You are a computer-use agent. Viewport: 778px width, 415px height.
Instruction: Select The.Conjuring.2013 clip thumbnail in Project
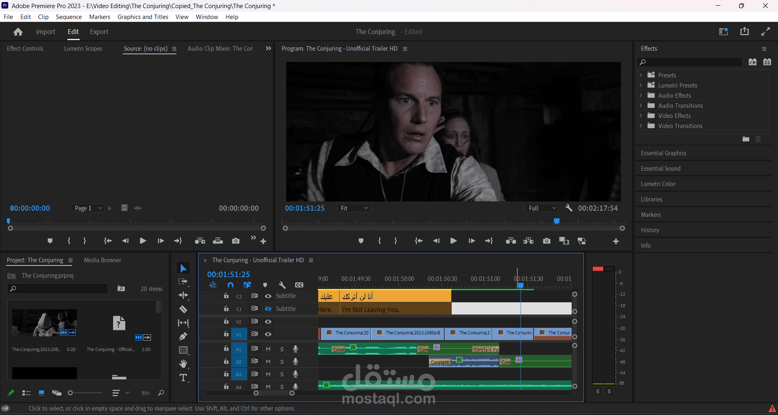click(45, 323)
